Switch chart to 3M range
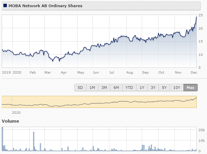This screenshot has width=207, height=154. (104, 88)
